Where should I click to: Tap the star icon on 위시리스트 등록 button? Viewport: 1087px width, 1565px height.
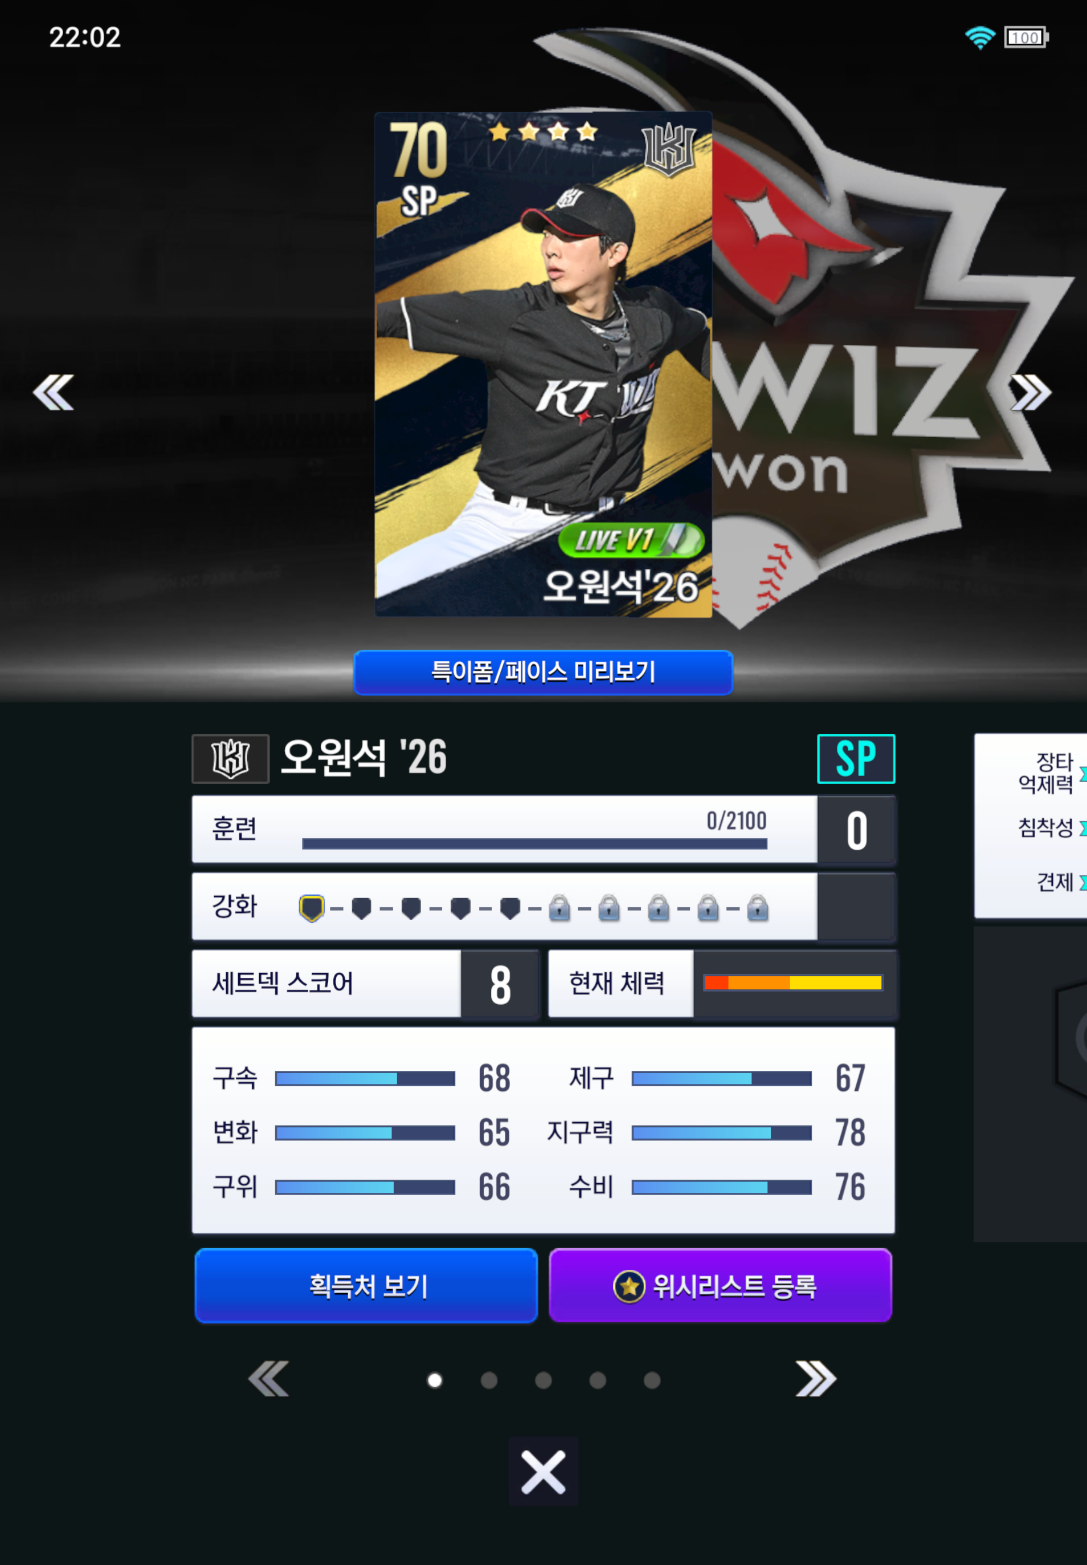628,1286
